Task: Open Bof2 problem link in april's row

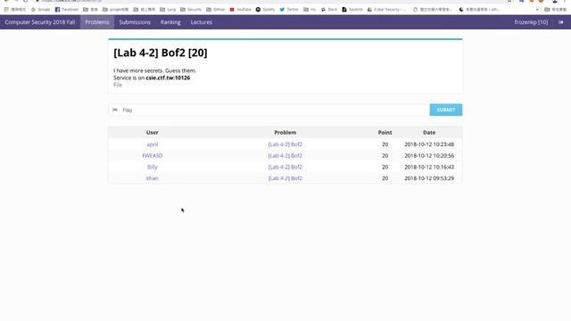Action: click(285, 144)
